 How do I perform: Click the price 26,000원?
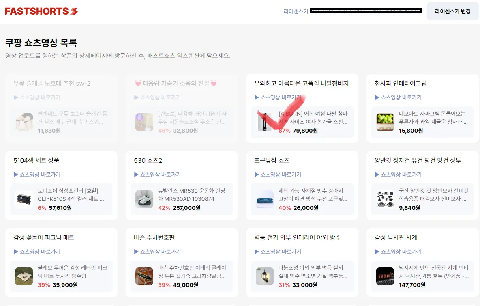(x=306, y=208)
